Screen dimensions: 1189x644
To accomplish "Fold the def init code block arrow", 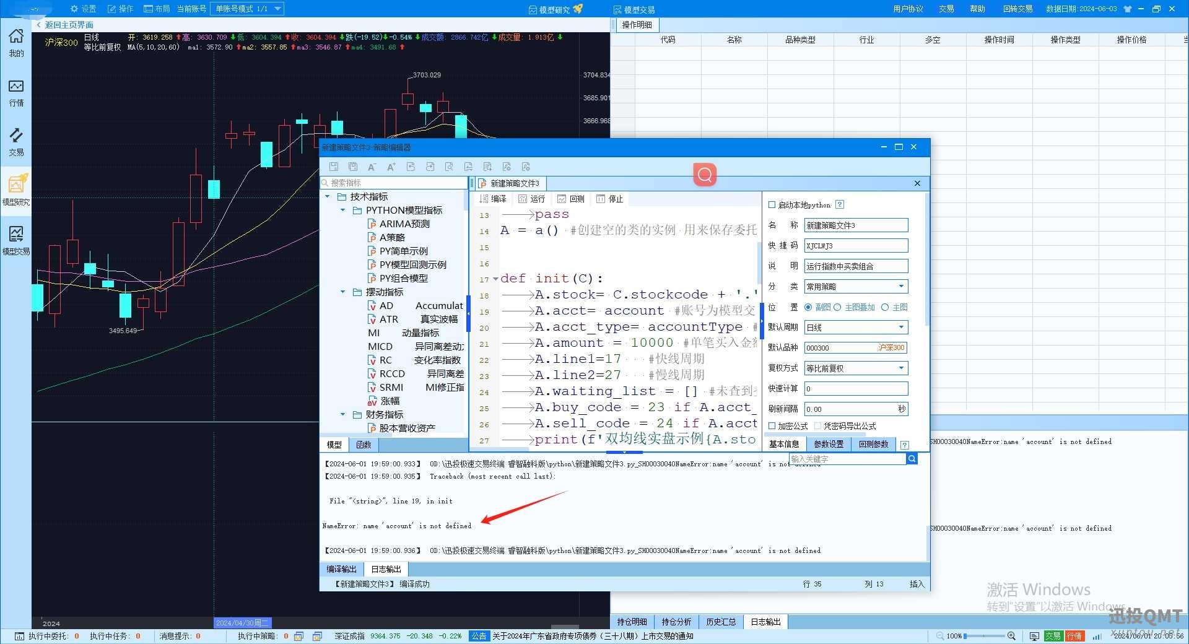I will pos(495,279).
